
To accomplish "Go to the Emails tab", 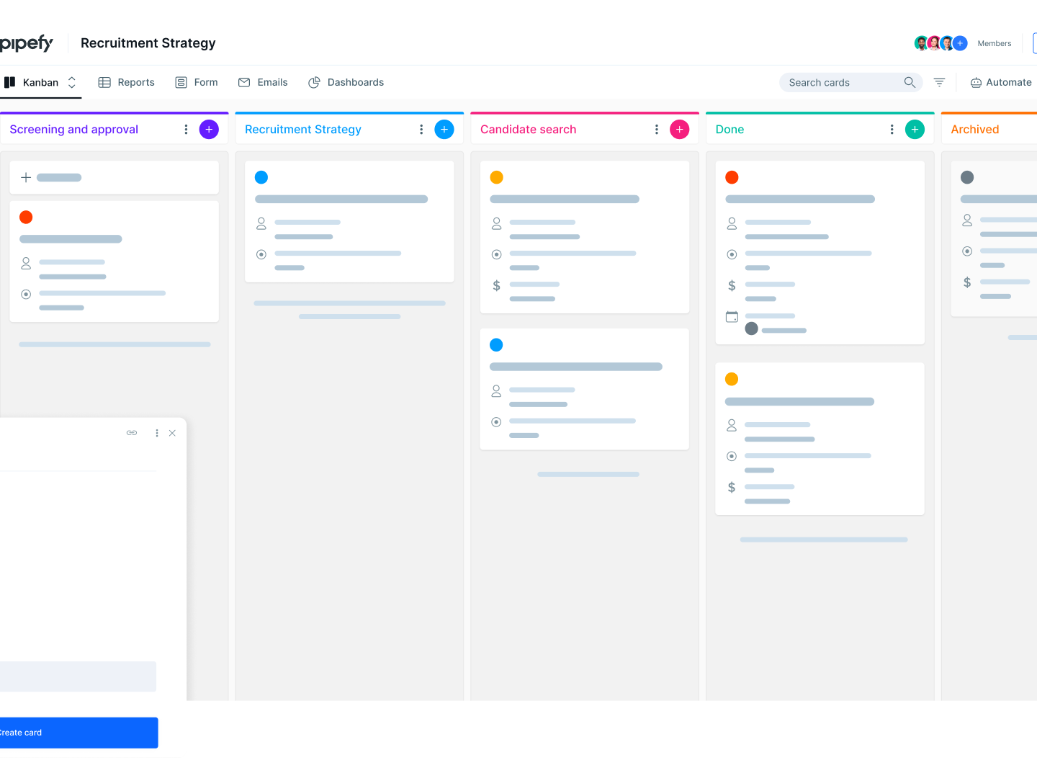I will [263, 83].
